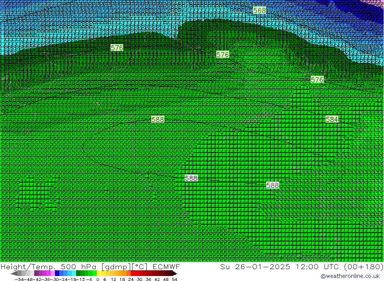Pick the dark blue legend swatch above -30

(x=57, y=274)
